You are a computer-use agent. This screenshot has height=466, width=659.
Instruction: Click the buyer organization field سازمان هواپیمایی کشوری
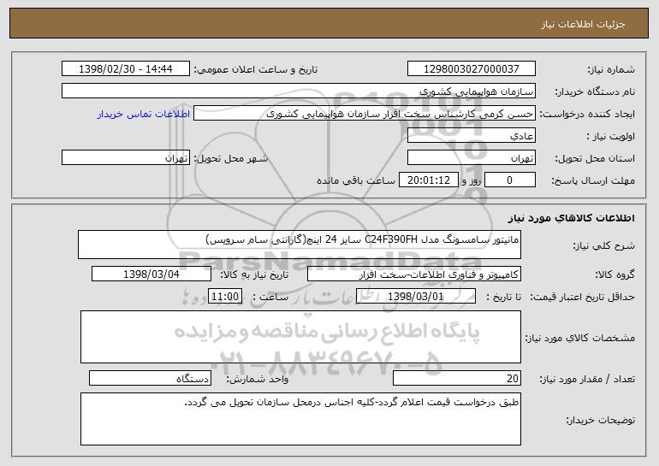coord(299,91)
